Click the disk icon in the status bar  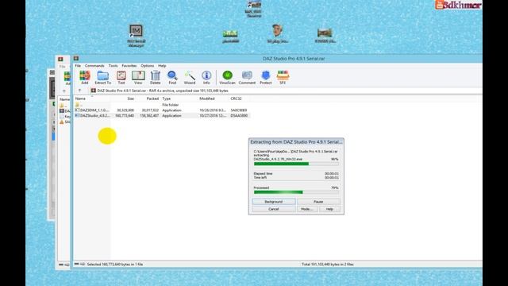point(77,265)
